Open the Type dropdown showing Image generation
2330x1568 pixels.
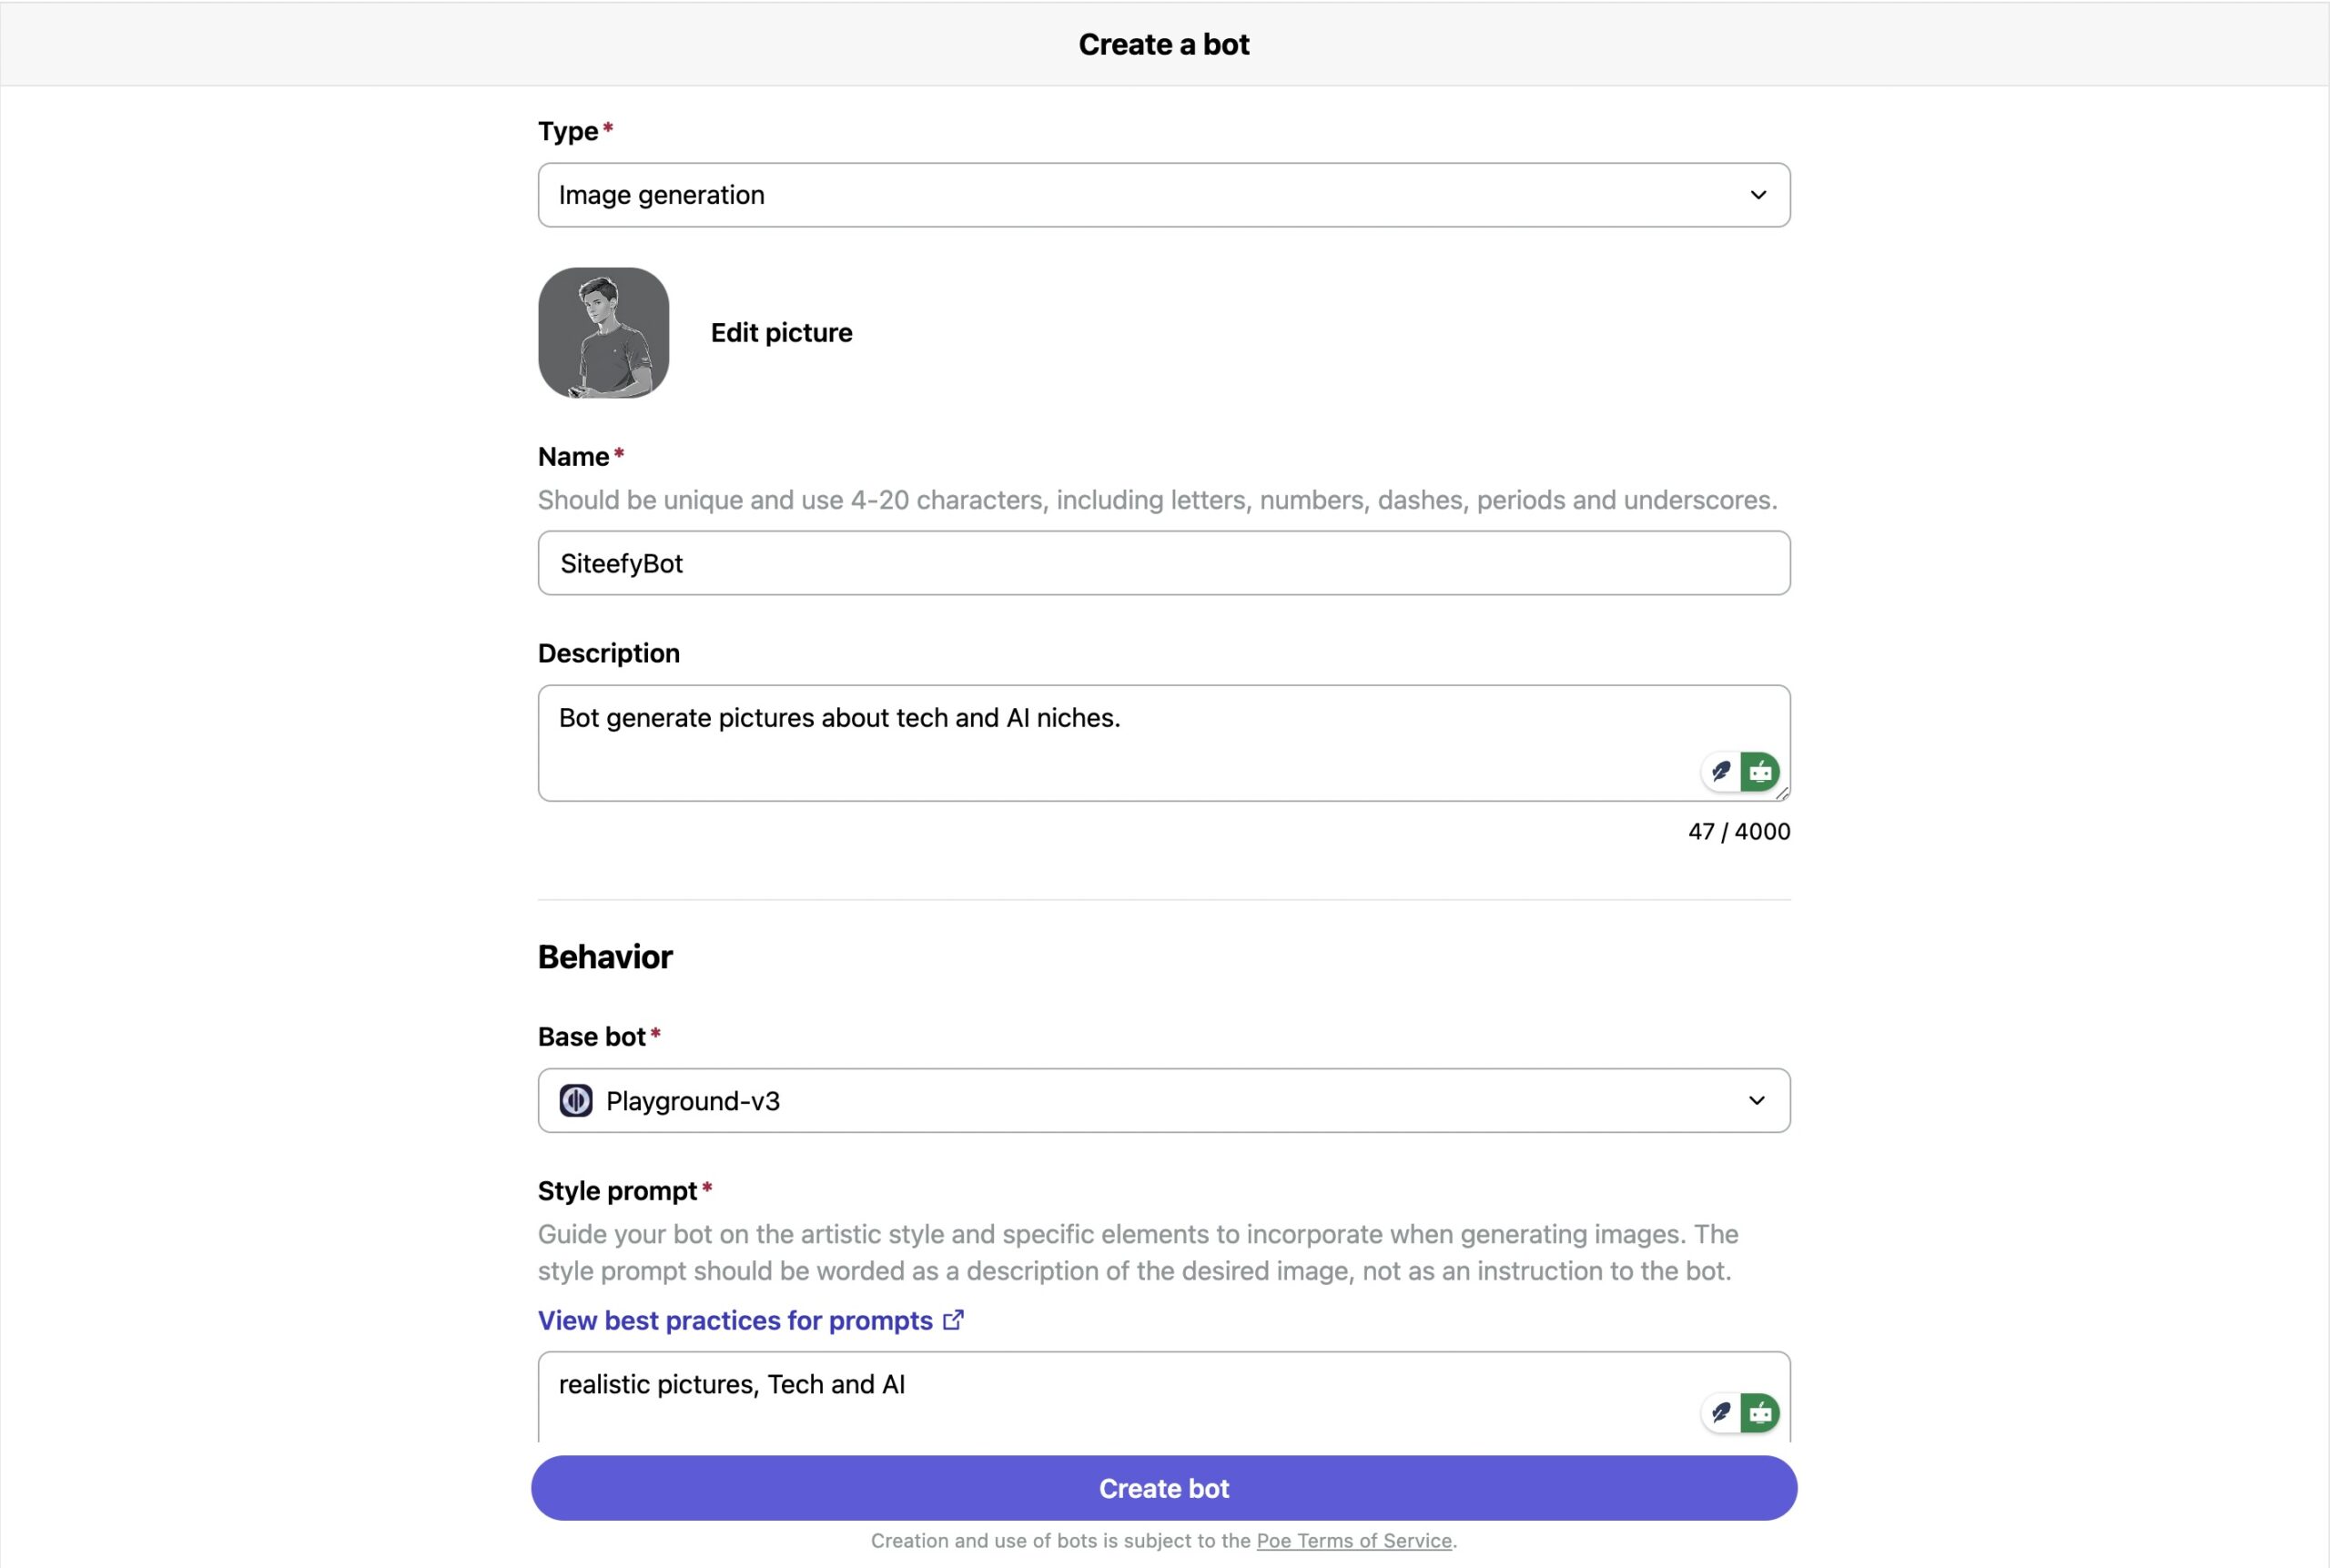tap(1163, 195)
